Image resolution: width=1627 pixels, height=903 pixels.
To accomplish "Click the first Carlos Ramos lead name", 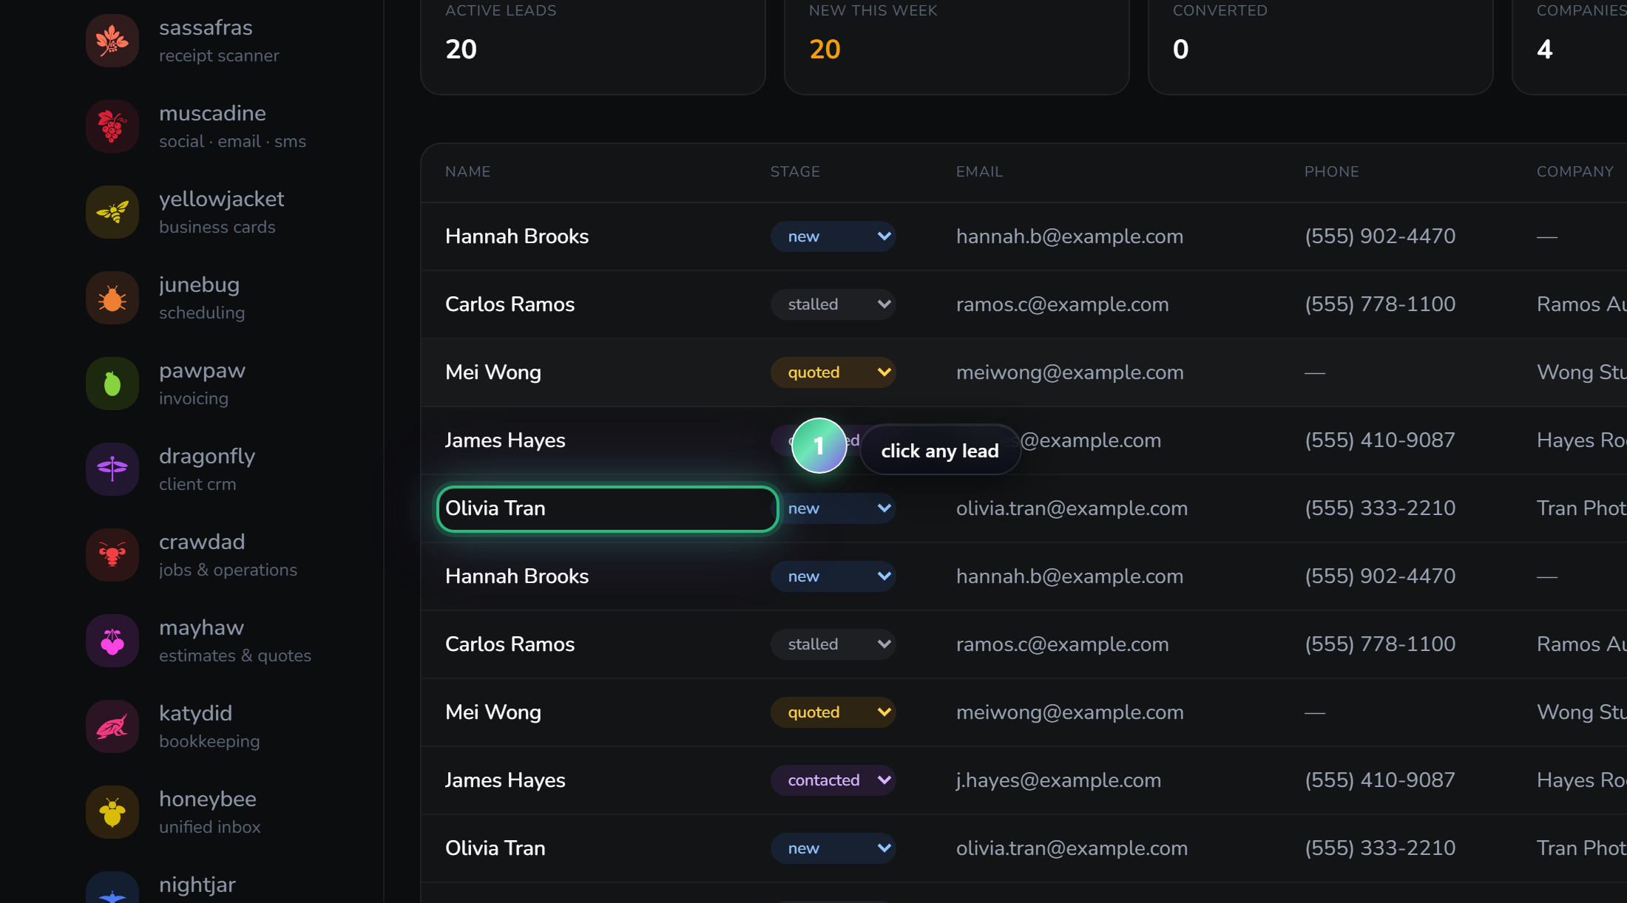I will click(510, 304).
